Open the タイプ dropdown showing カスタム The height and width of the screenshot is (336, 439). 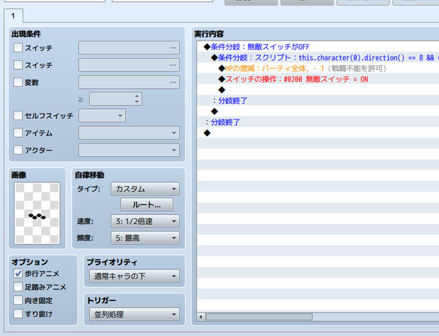coord(146,189)
